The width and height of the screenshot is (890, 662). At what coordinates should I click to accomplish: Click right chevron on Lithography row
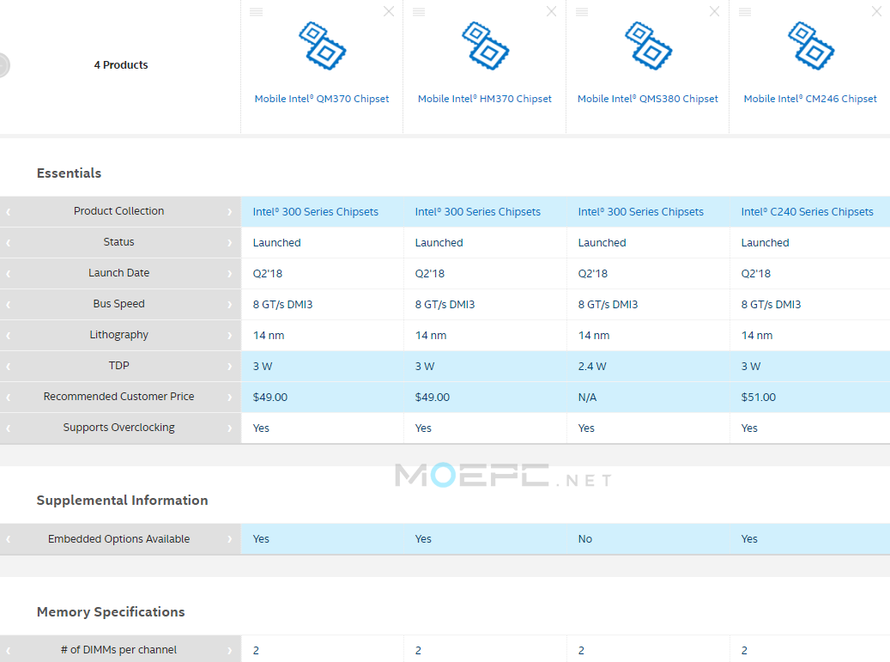(229, 336)
